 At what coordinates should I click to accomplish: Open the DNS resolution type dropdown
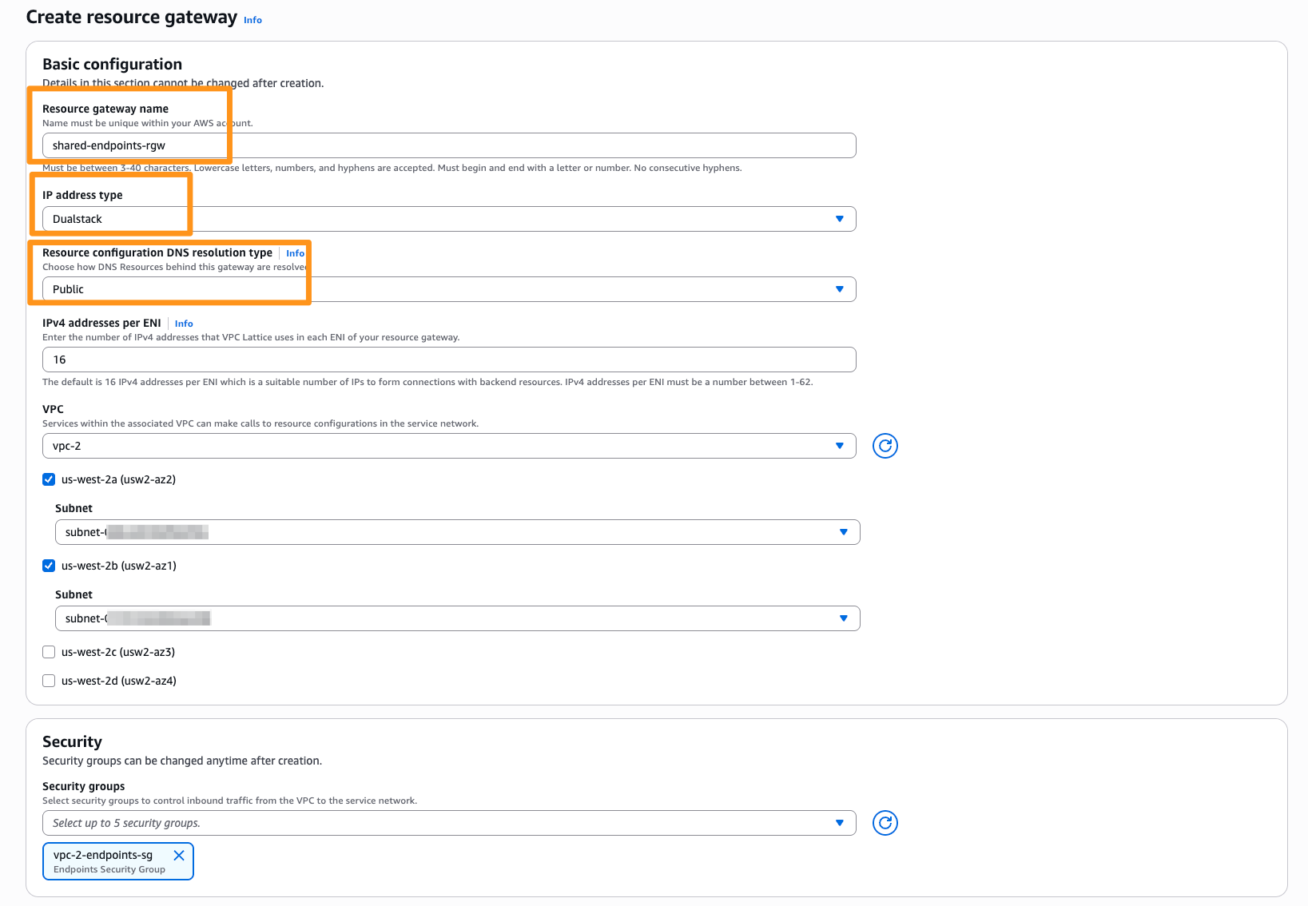tap(449, 289)
